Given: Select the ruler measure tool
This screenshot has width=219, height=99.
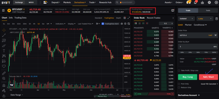Looking at the screenshot, I should (4, 73).
